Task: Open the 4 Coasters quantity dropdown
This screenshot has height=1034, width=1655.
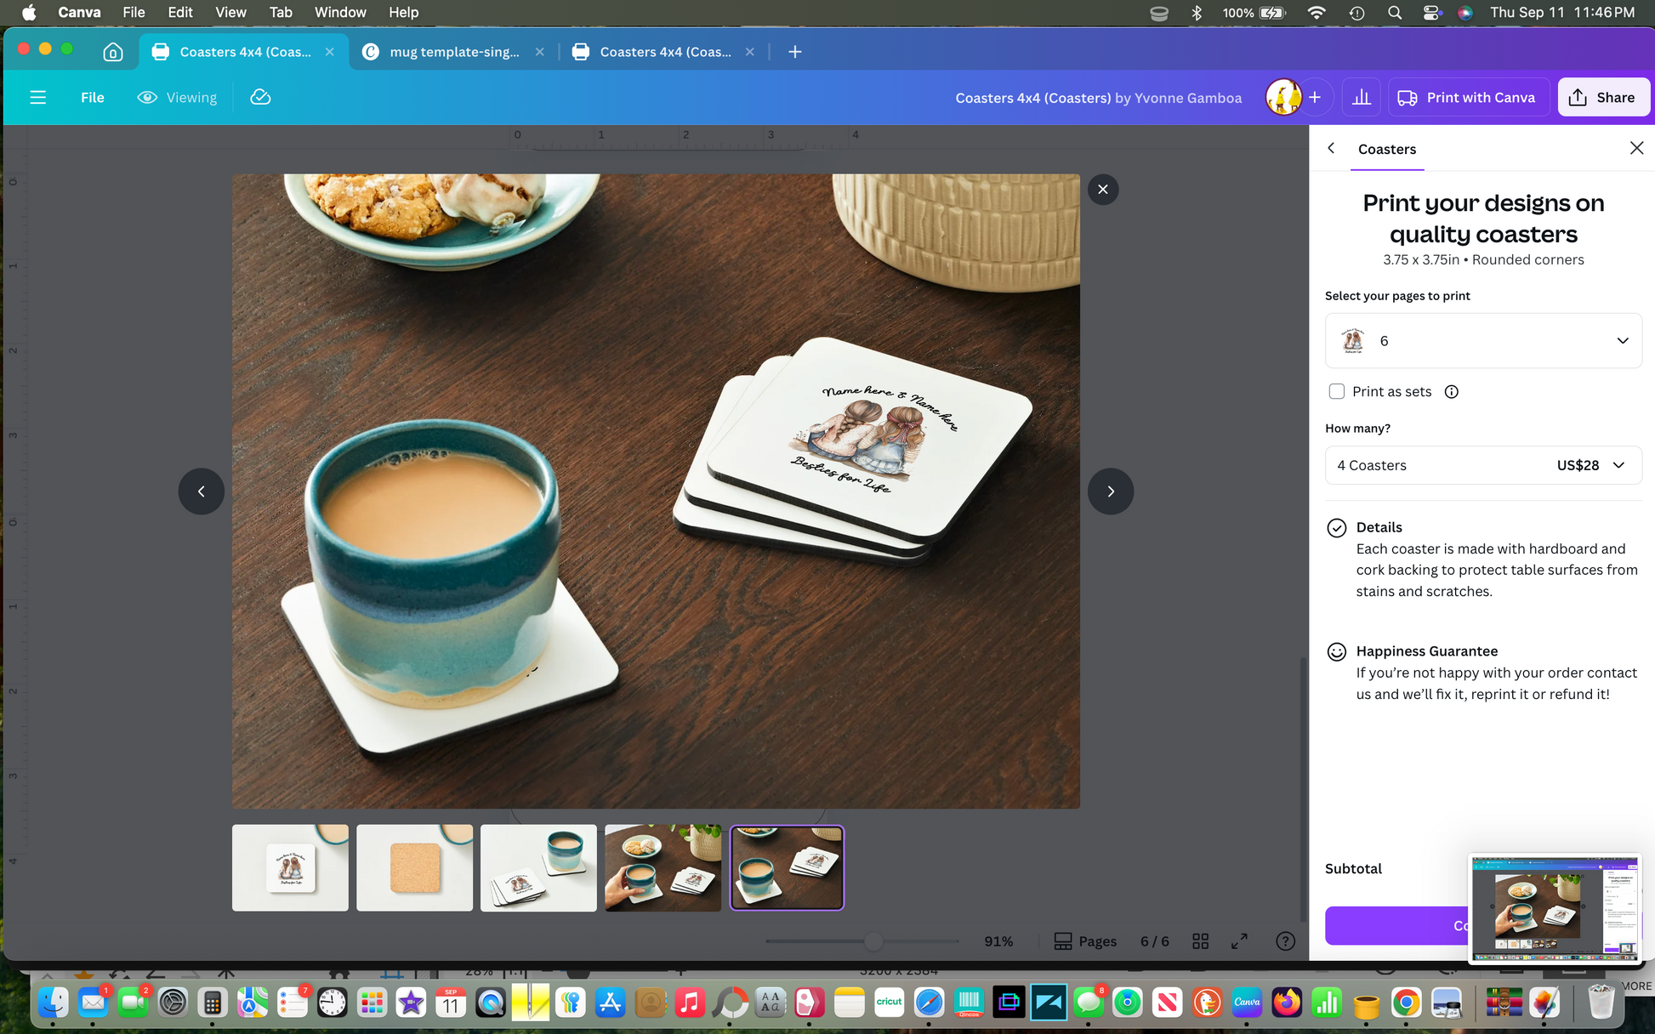Action: pos(1483,465)
